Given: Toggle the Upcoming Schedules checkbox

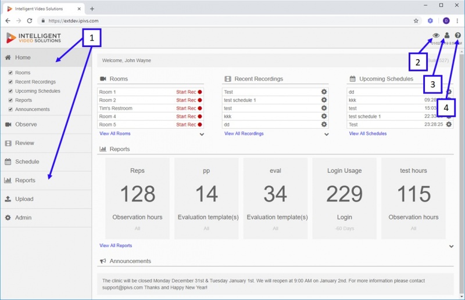Looking at the screenshot, I should pos(10,91).
